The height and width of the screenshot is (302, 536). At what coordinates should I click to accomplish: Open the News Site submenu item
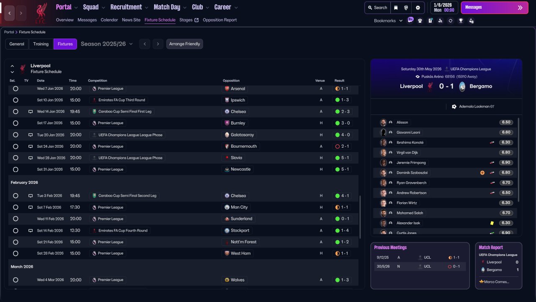point(131,20)
